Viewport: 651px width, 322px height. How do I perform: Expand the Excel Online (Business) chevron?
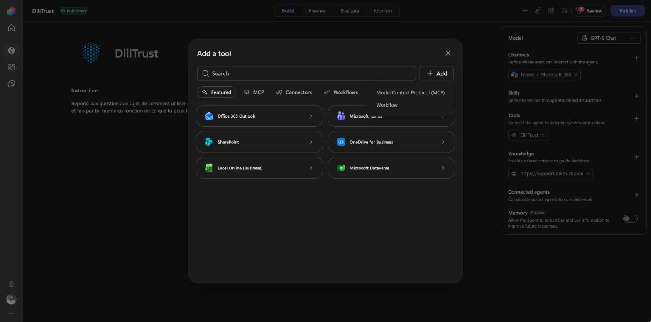(311, 168)
